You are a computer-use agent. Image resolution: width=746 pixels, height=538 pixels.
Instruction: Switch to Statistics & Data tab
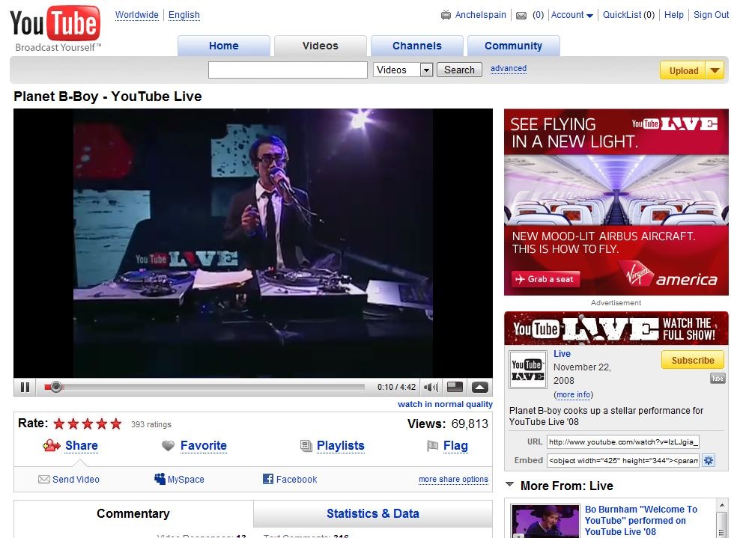click(x=372, y=514)
